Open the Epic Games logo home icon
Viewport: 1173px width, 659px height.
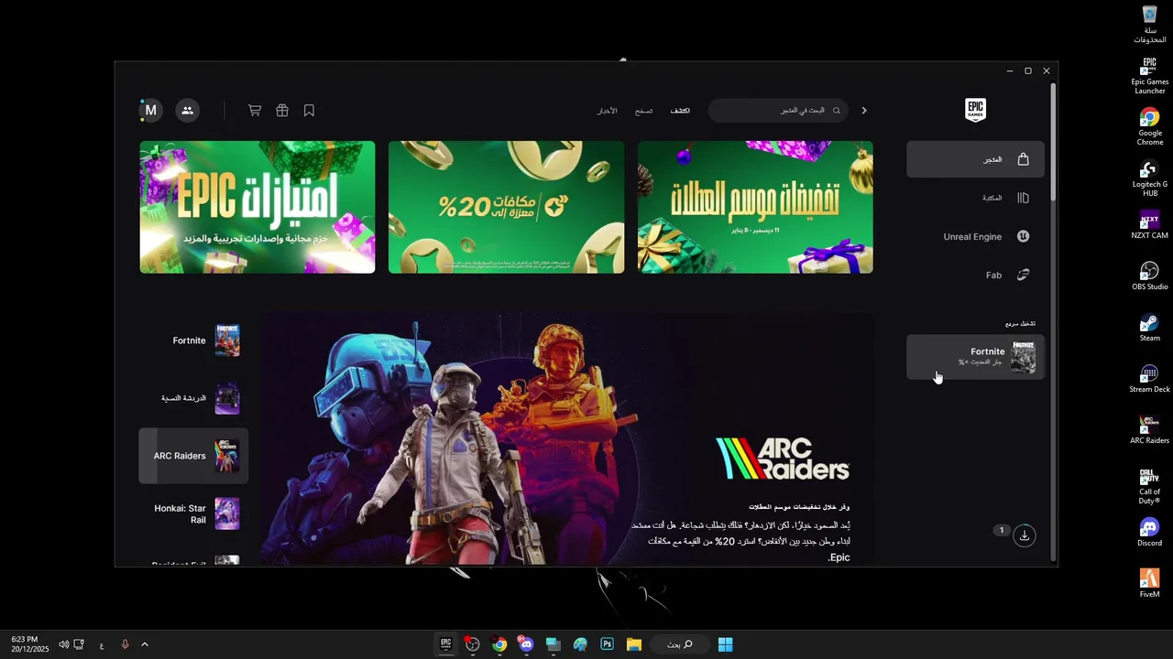click(975, 110)
